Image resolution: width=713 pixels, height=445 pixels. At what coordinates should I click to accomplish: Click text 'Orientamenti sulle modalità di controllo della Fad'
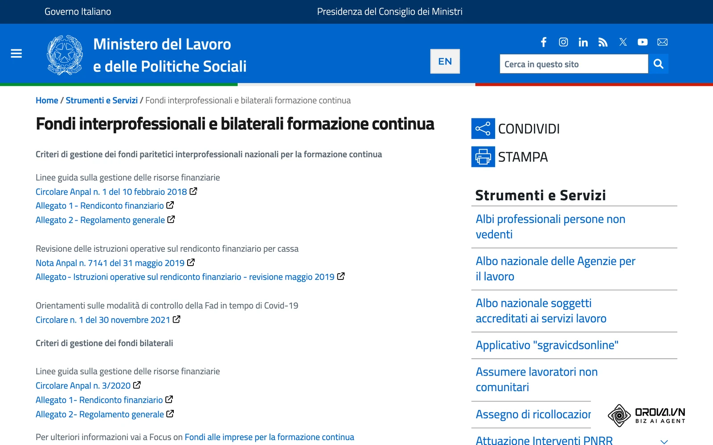(167, 306)
